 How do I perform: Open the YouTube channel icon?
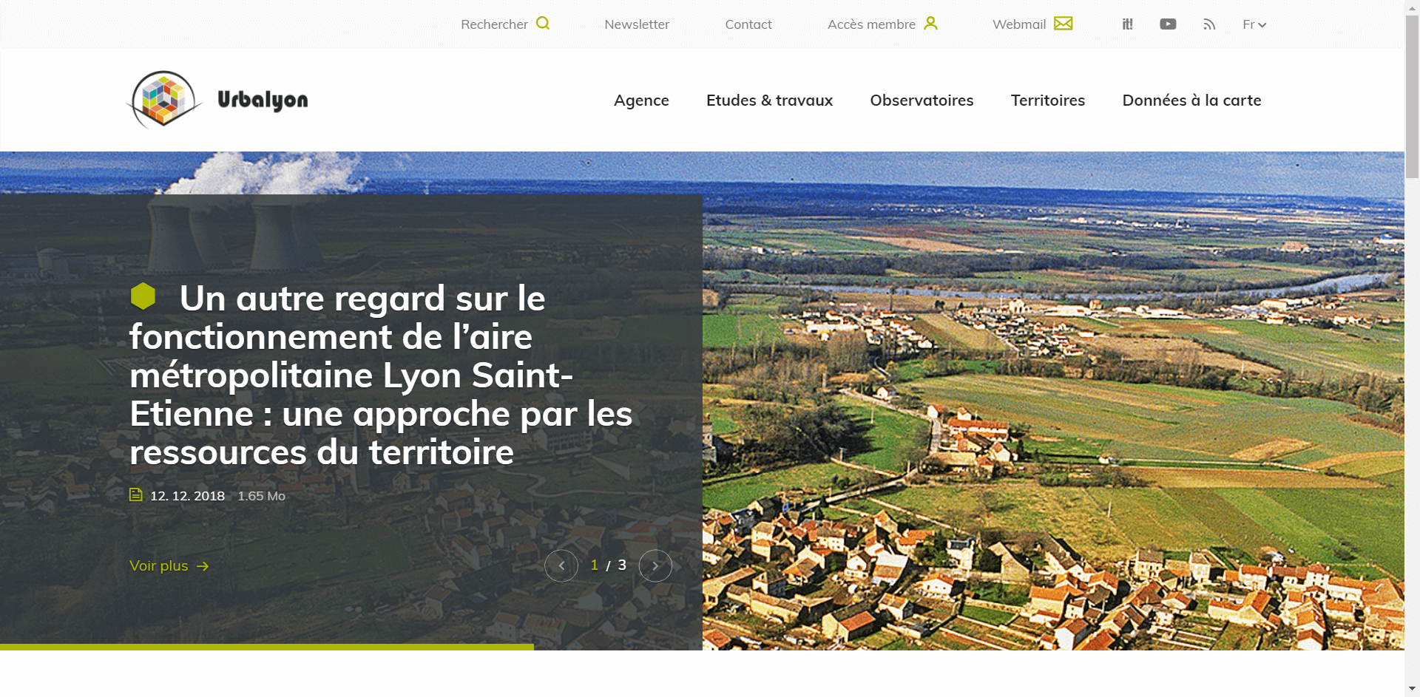click(x=1168, y=24)
